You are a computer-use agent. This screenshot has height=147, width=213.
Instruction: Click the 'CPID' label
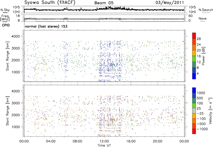coord(6,25)
